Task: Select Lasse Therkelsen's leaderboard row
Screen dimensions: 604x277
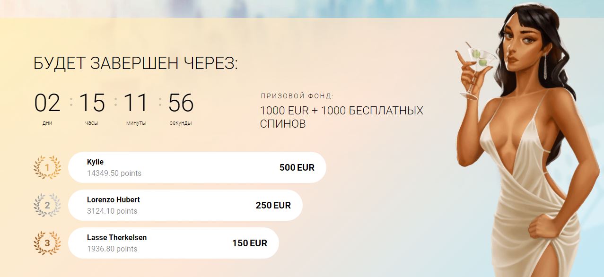Action: [174, 243]
